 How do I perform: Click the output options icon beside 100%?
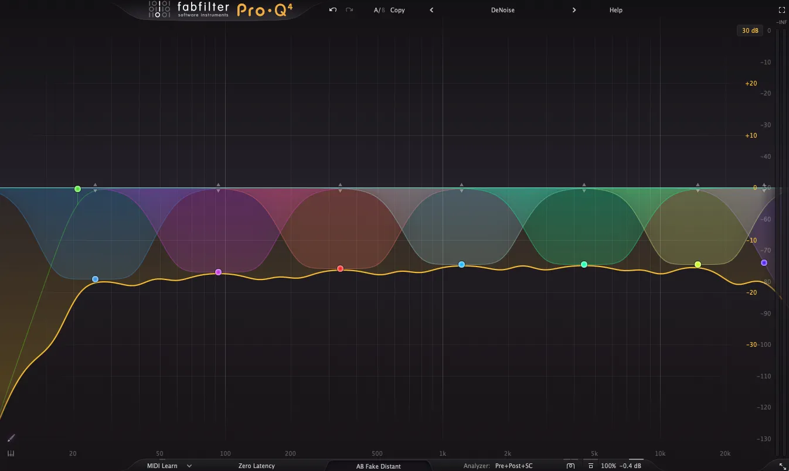coord(590,466)
